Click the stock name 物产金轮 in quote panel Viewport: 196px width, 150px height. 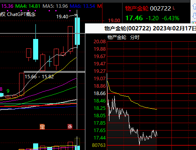point(137,9)
